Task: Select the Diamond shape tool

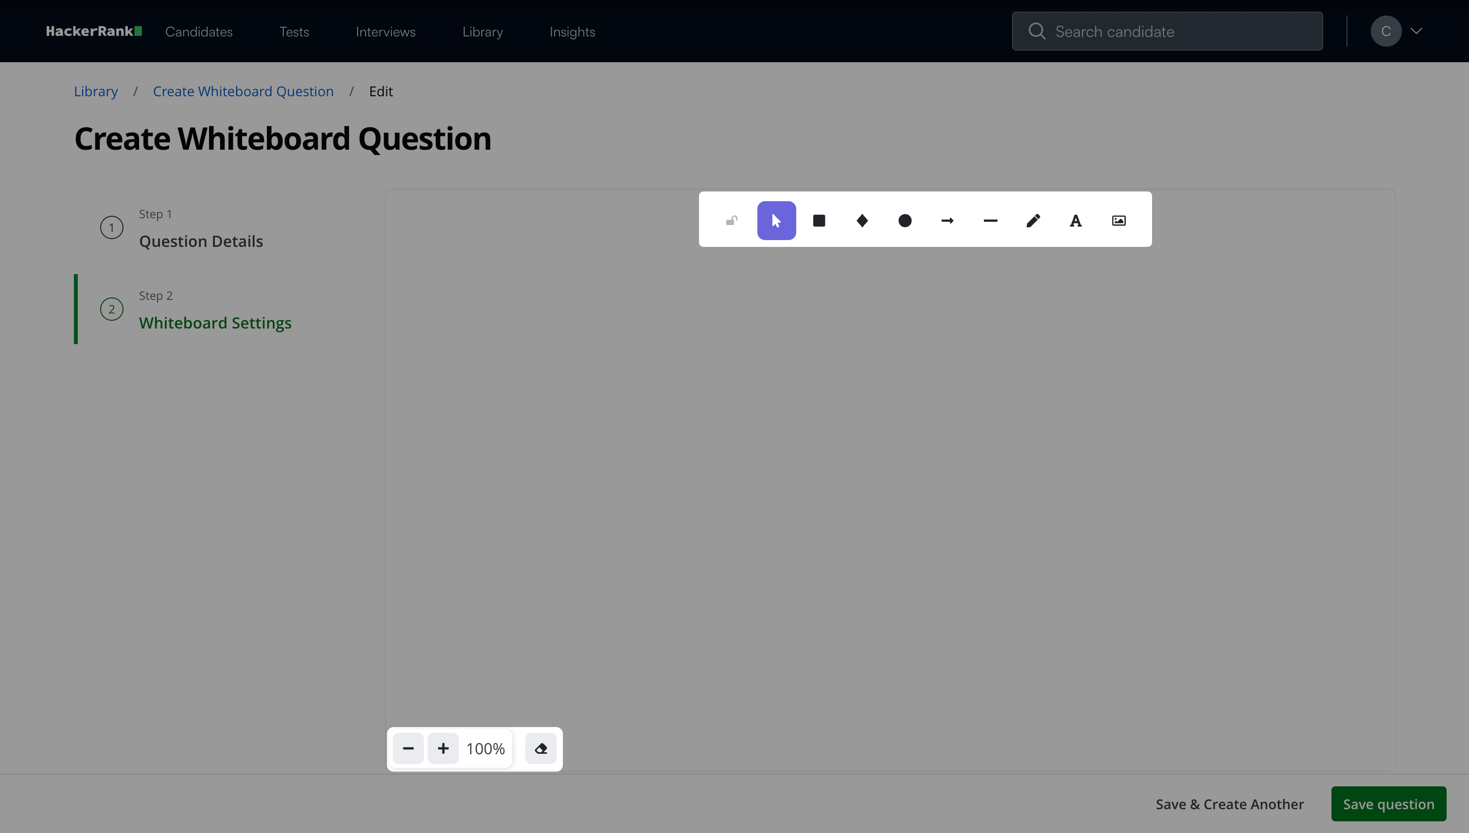Action: pos(862,221)
